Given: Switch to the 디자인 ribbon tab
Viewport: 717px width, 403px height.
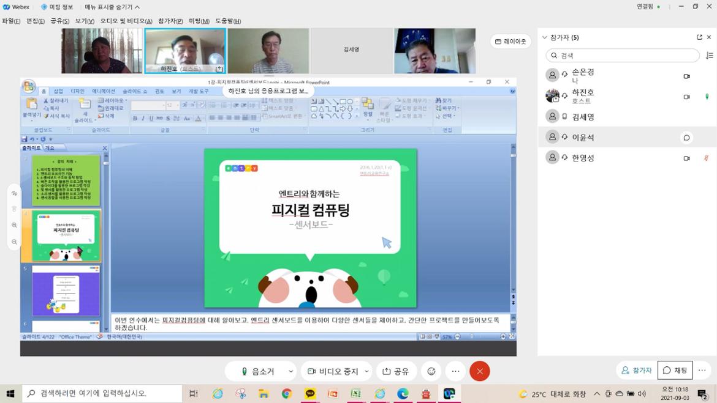Looking at the screenshot, I should point(78,91).
